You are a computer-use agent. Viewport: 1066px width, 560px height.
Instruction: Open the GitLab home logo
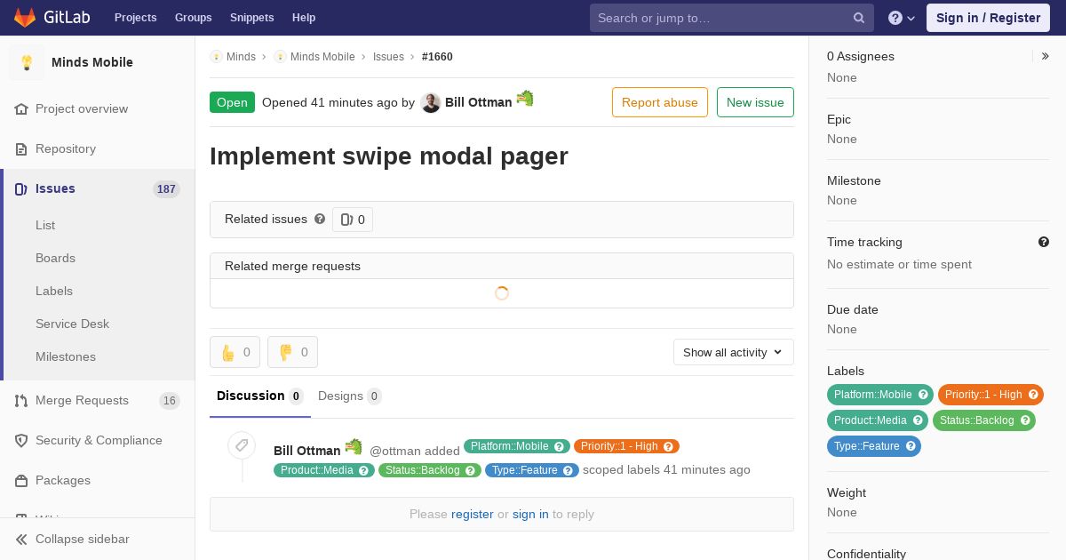coord(52,17)
